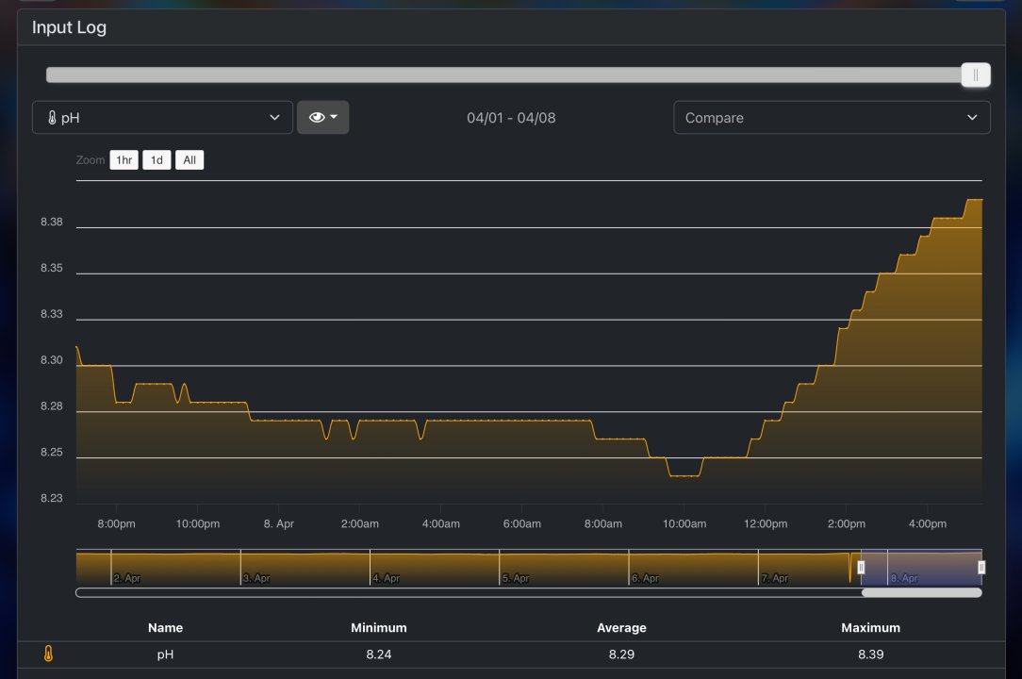Viewport: 1022px width, 679px height.
Task: Click the top slider track bar
Action: (500, 75)
